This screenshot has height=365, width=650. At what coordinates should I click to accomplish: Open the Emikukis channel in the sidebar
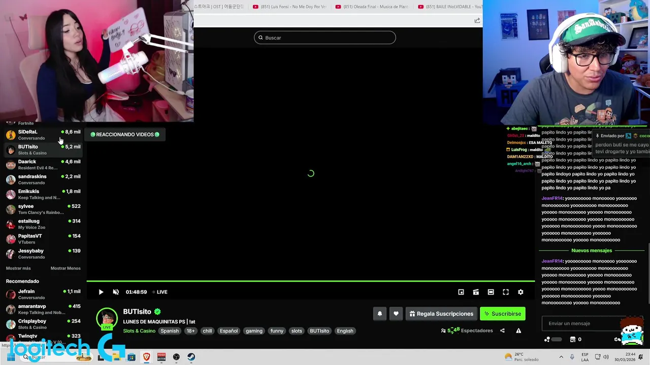[43, 194]
